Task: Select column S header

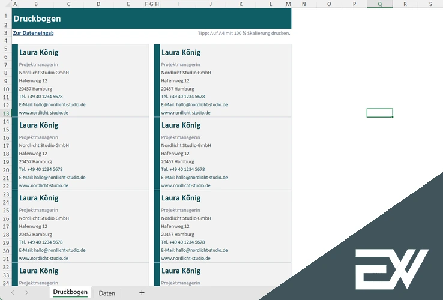Action: 430,4
